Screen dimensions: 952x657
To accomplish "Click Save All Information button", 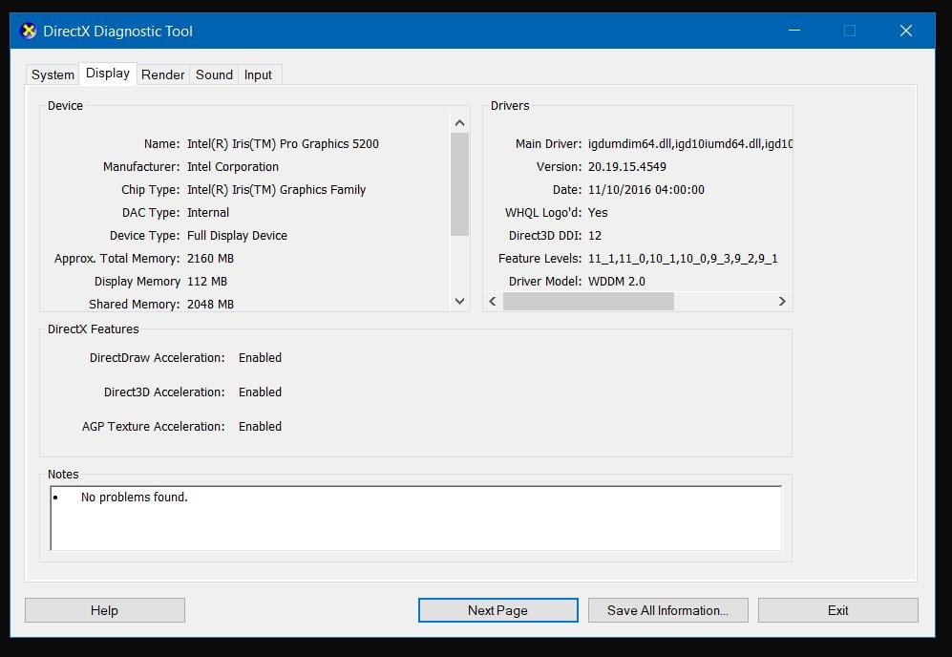I will (x=667, y=610).
